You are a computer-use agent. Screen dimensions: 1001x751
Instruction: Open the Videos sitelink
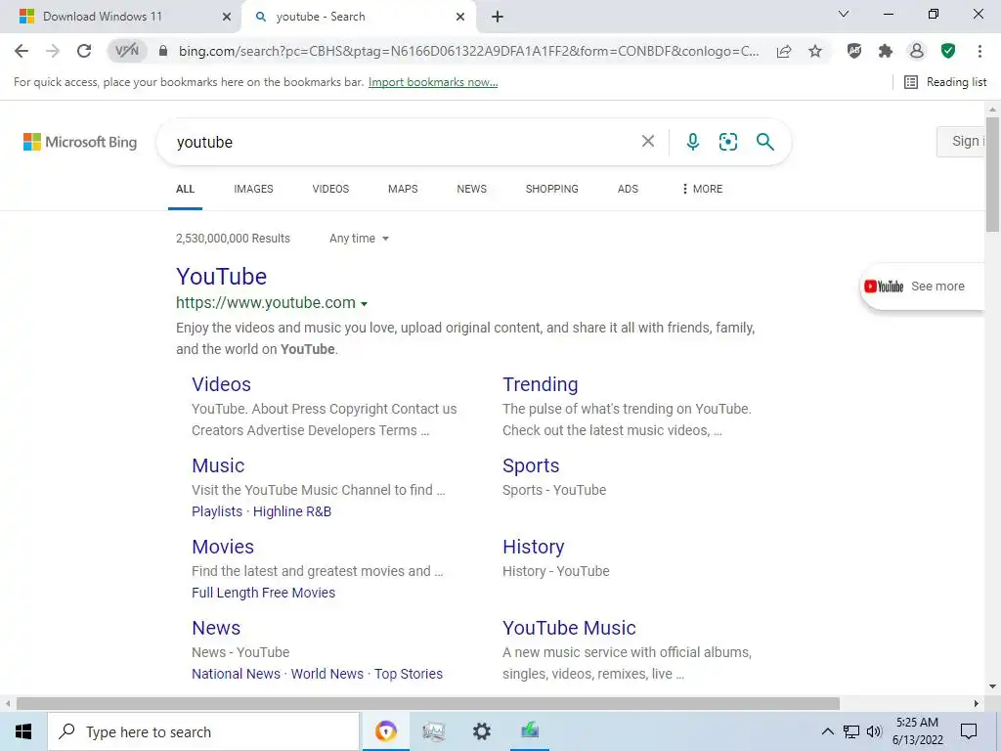[222, 384]
